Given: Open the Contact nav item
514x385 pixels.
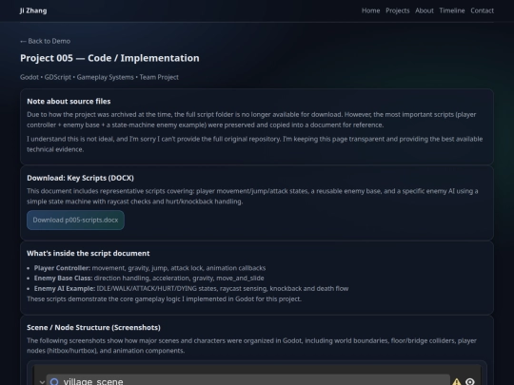Looking at the screenshot, I should [x=483, y=10].
